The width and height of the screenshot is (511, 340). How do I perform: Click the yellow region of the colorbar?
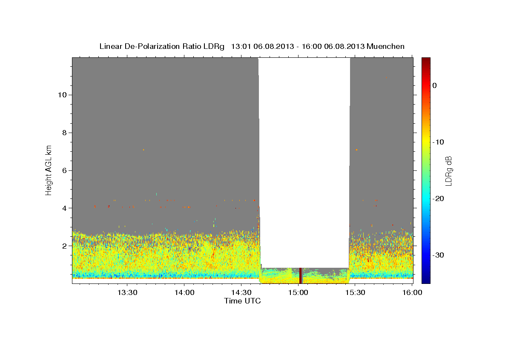pyautogui.click(x=426, y=140)
